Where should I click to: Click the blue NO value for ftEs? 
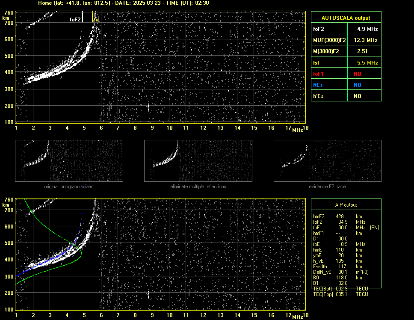click(358, 85)
